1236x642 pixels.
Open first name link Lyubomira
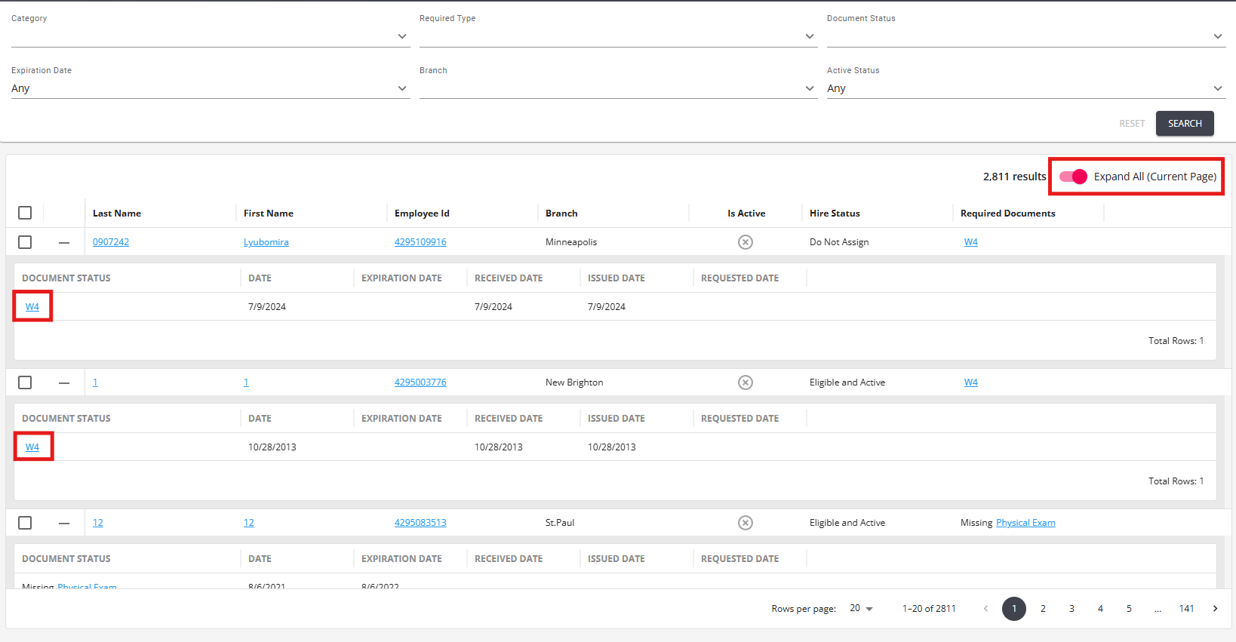(266, 242)
